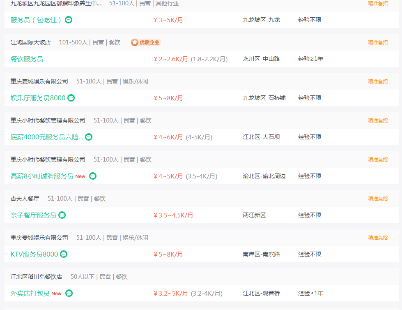
Task: Click chat icon next to 高薪8小时诚聘服务员
Action: coord(93,176)
